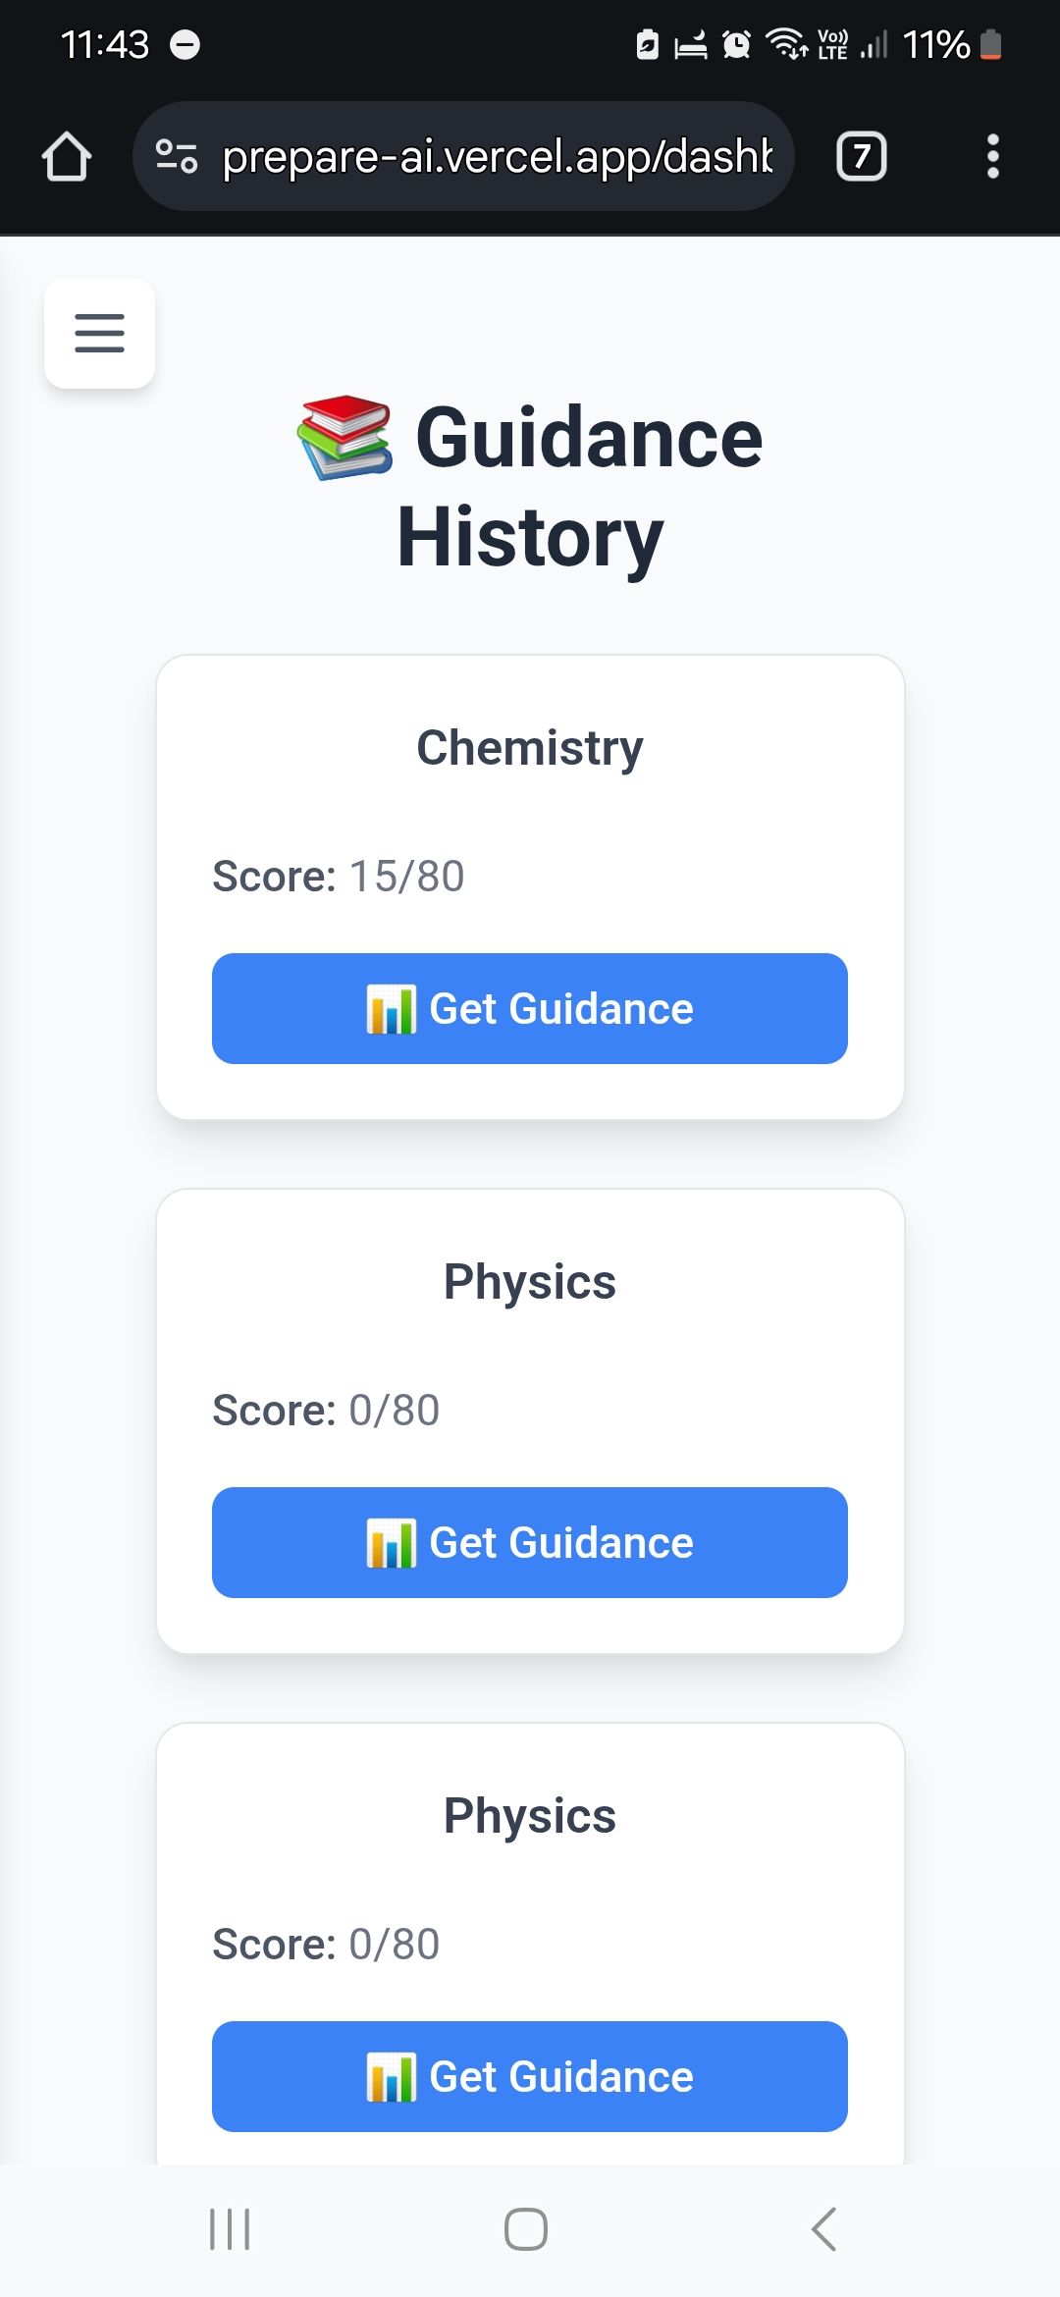Screen dimensions: 1060x2297
Task: Select the Chemistry card title
Action: pos(530,748)
